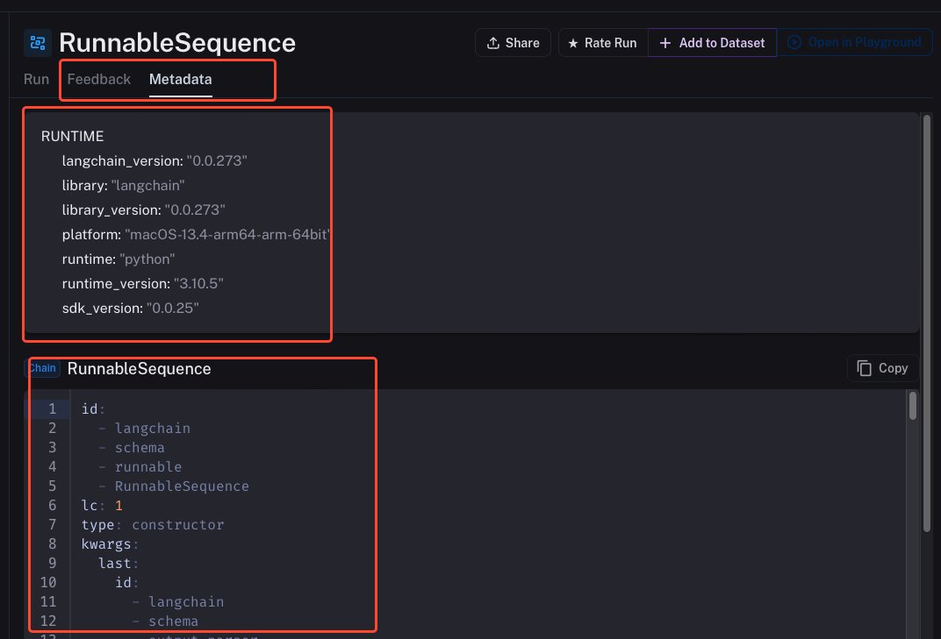941x639 pixels.
Task: Click the metadata panel vertical scrollbar
Action: pyautogui.click(x=927, y=323)
